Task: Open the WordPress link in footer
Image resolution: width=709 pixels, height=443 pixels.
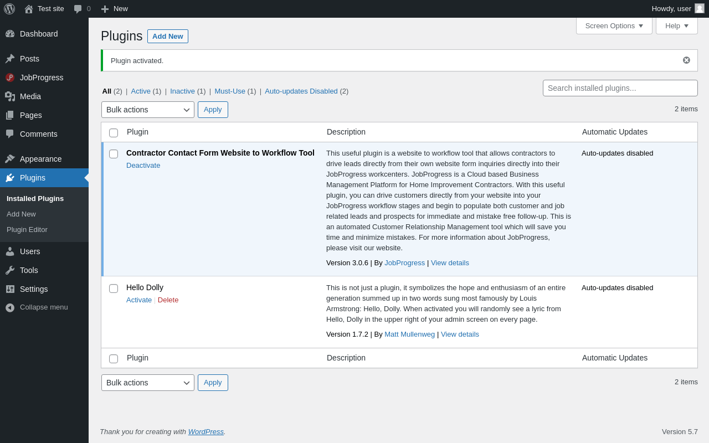Action: tap(206, 432)
